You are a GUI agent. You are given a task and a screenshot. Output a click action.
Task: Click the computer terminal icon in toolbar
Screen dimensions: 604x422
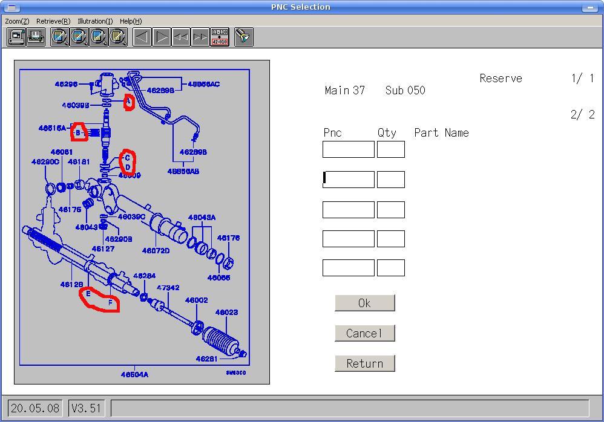tap(17, 37)
